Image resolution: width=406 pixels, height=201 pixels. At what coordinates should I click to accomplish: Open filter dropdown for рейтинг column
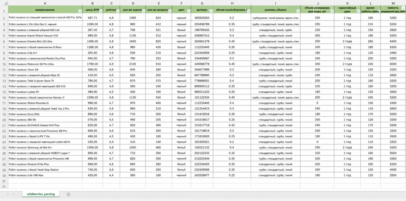[118, 11]
